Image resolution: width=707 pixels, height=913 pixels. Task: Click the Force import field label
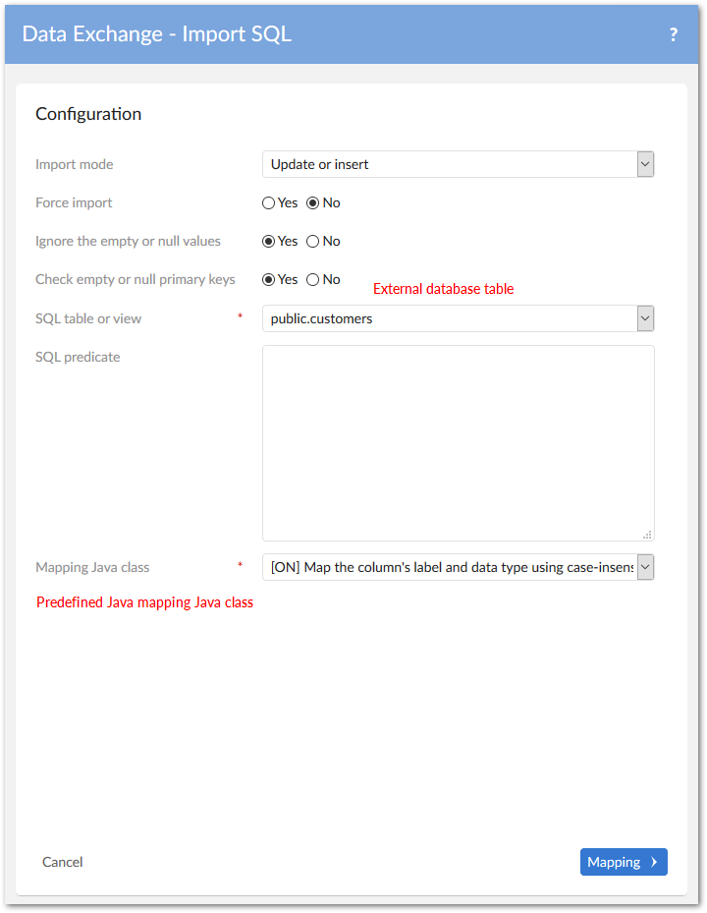[74, 202]
